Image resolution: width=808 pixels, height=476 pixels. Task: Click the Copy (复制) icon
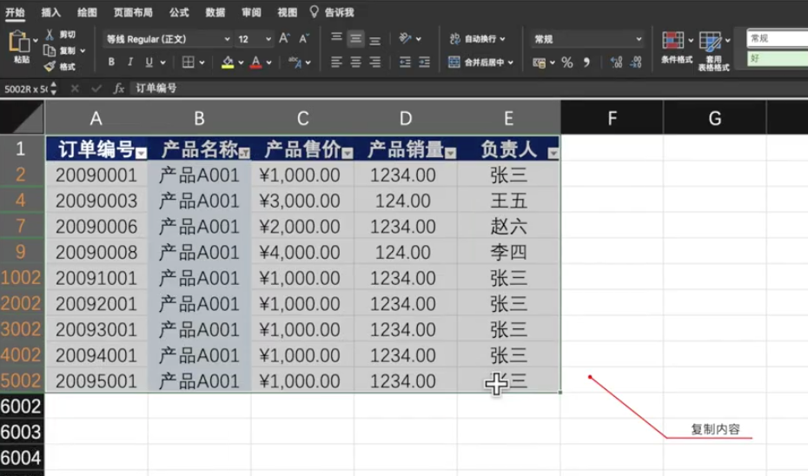point(50,50)
